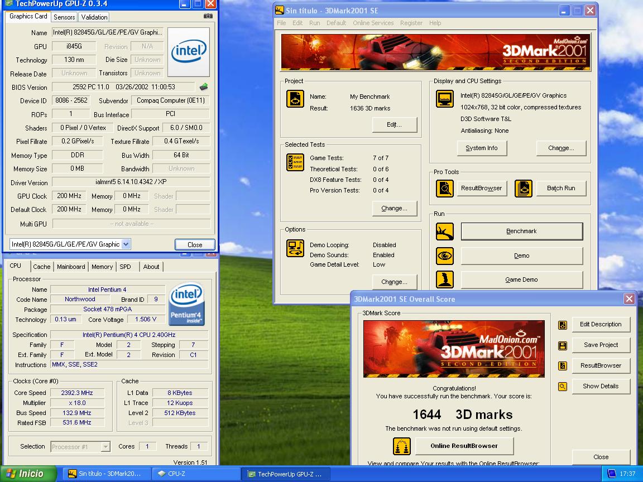Open the Register menu in 3DMark2001
This screenshot has height=482, width=643.
(x=411, y=23)
